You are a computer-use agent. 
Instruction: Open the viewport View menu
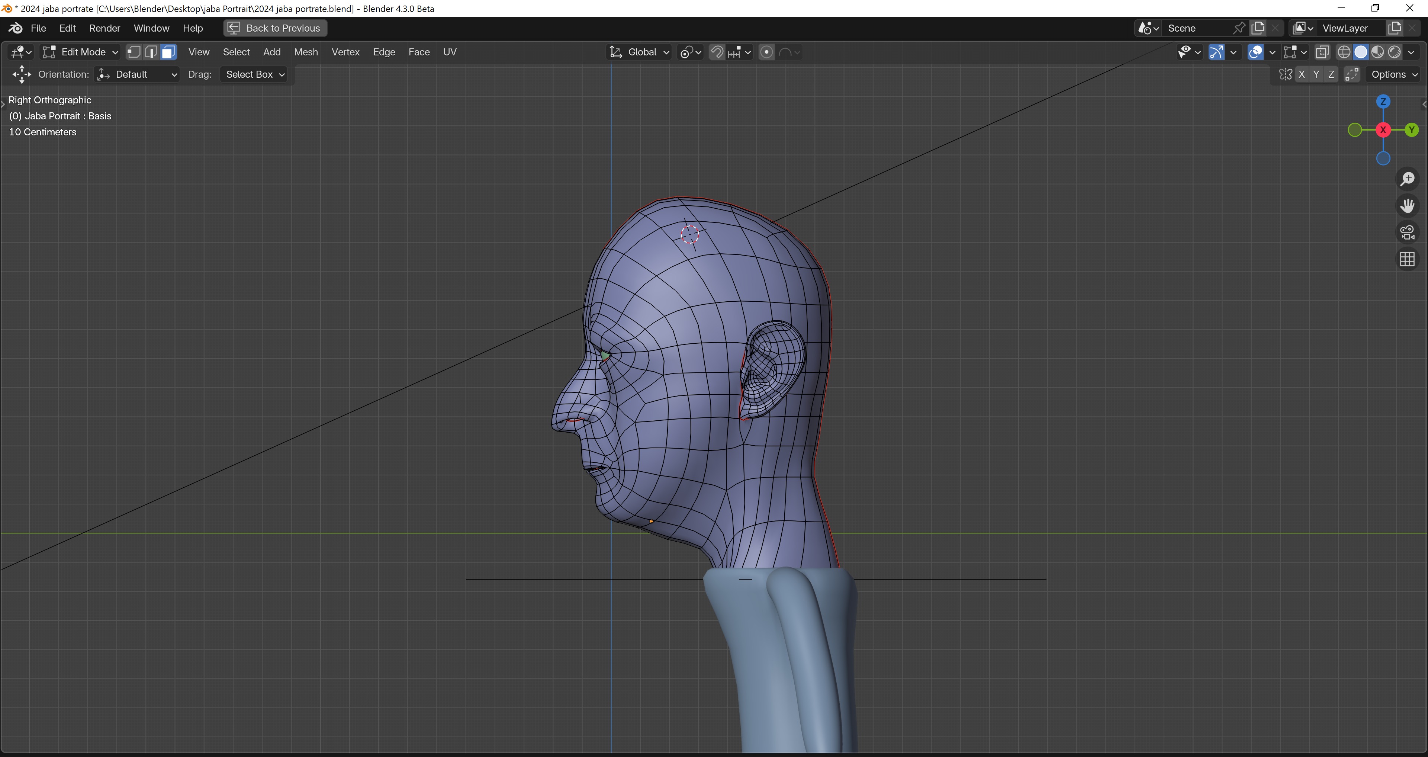[x=199, y=52]
